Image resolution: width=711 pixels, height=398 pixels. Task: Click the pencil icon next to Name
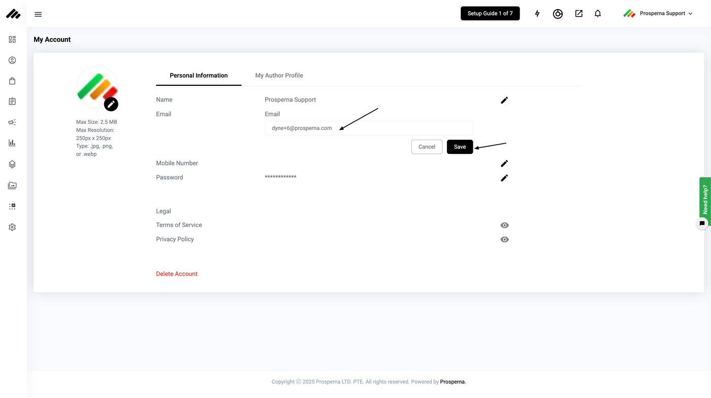[x=504, y=101]
